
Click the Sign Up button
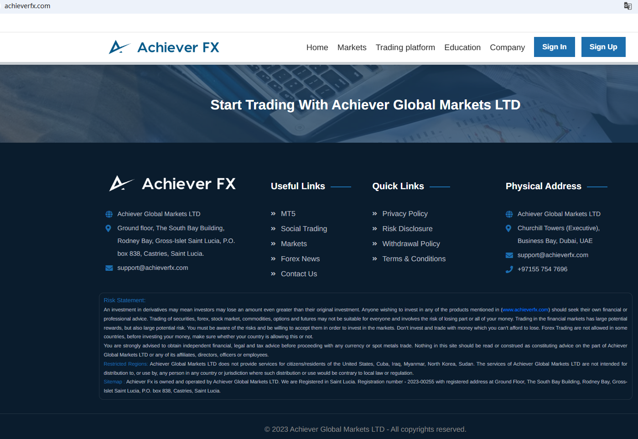coord(603,47)
